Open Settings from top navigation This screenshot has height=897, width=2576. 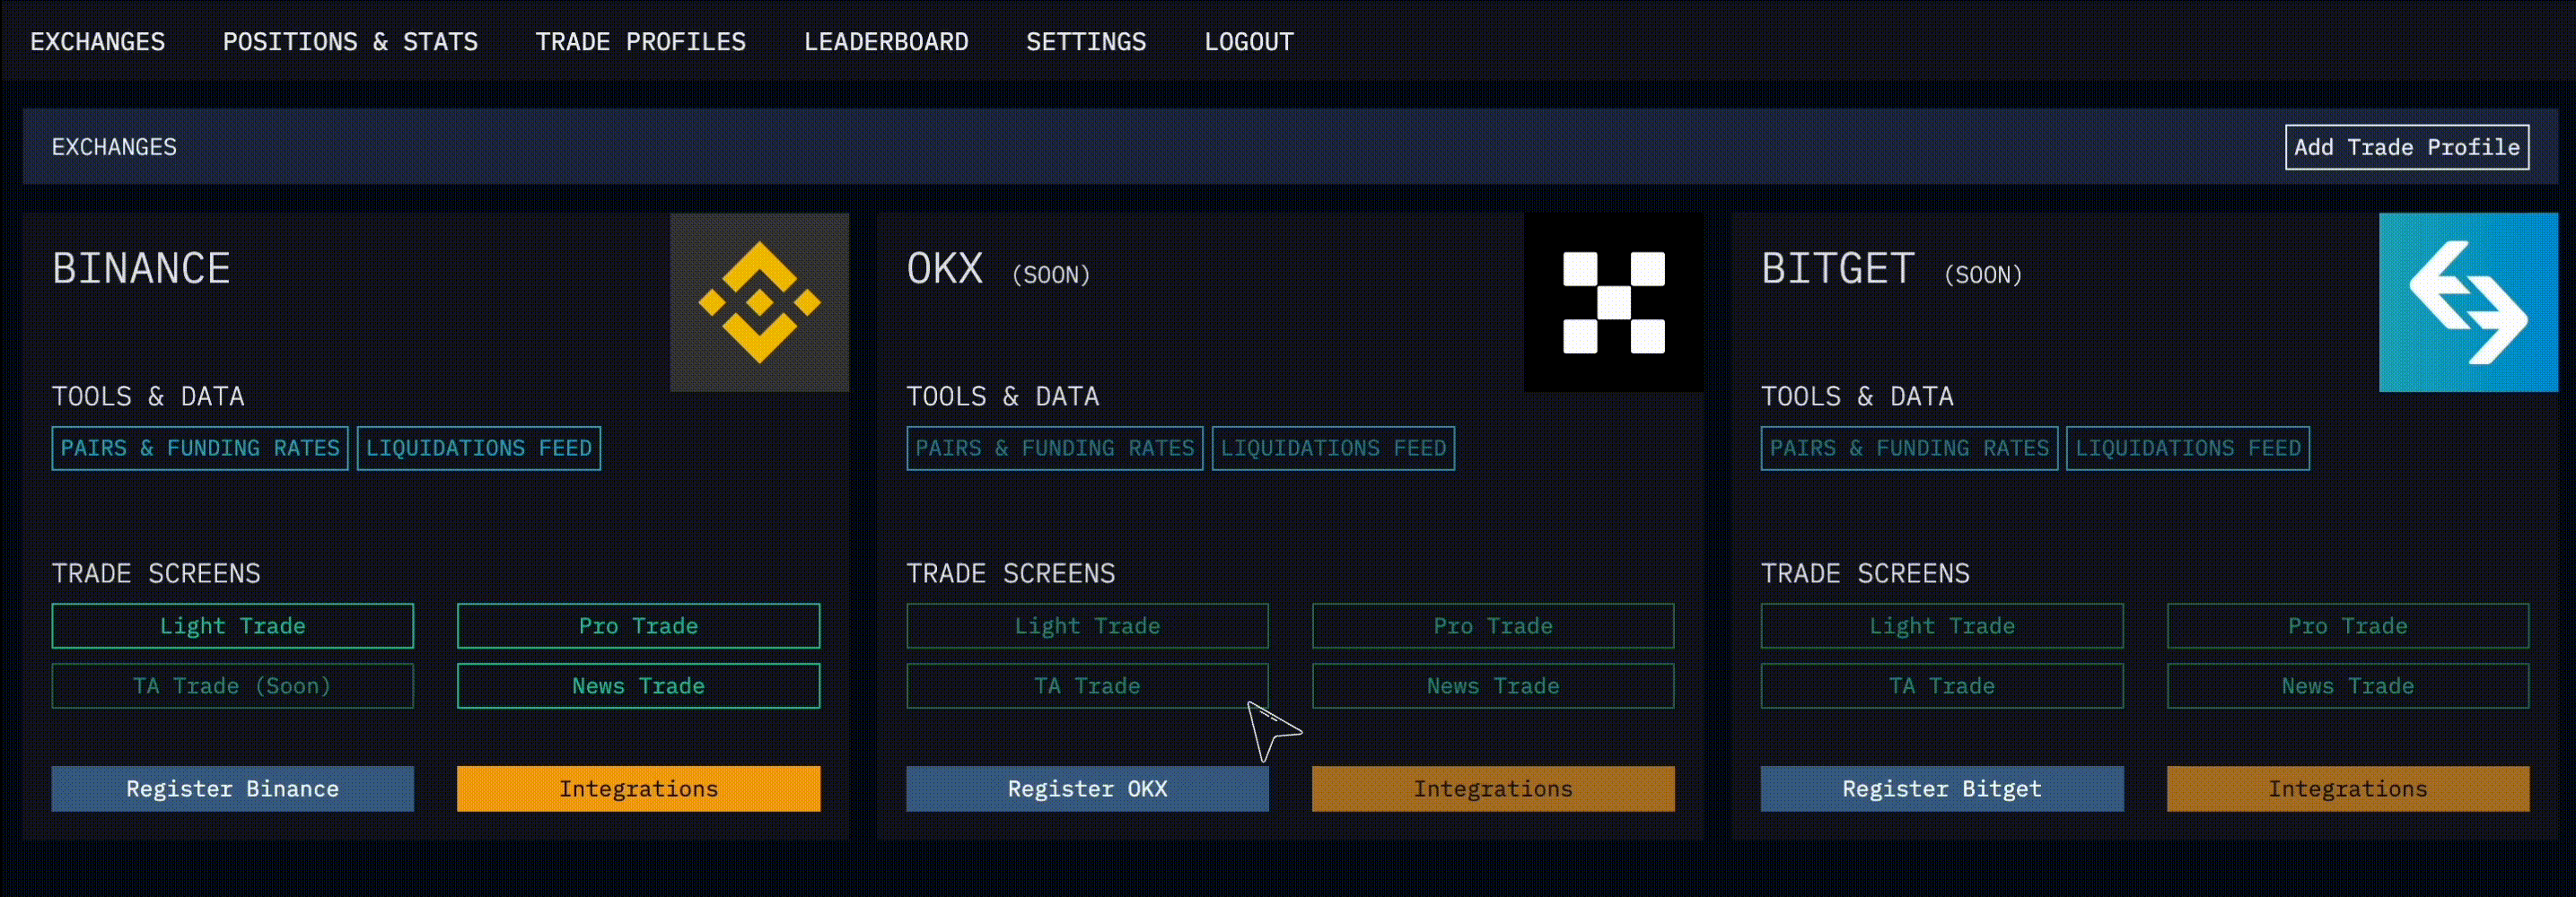[1086, 42]
